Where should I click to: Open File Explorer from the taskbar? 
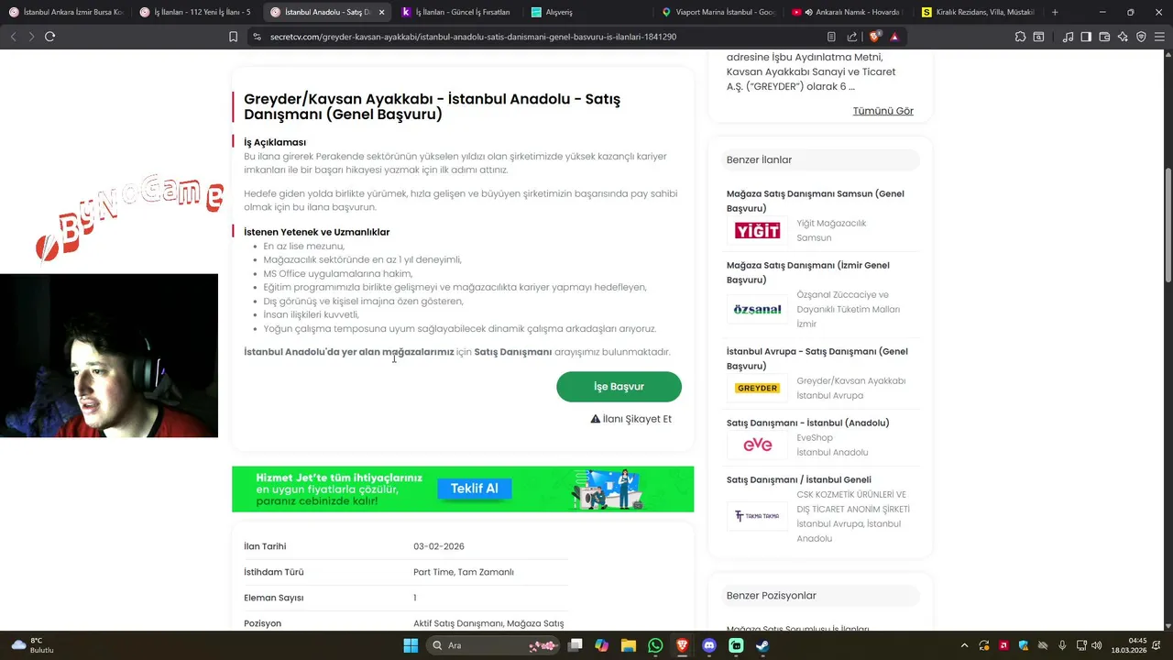point(629,645)
